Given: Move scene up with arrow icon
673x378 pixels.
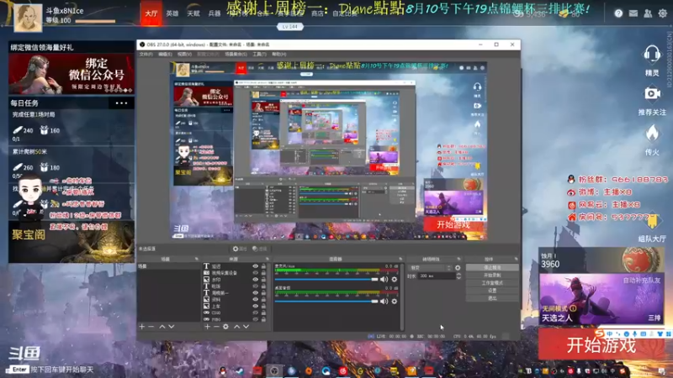Looking at the screenshot, I should point(162,327).
